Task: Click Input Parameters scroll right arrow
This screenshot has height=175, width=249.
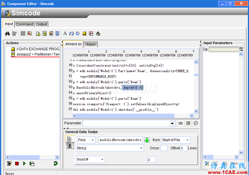Action: (237, 157)
